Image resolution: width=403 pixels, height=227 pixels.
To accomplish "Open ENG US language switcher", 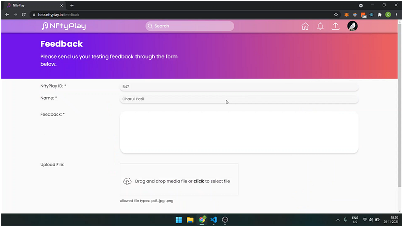I will [355, 220].
